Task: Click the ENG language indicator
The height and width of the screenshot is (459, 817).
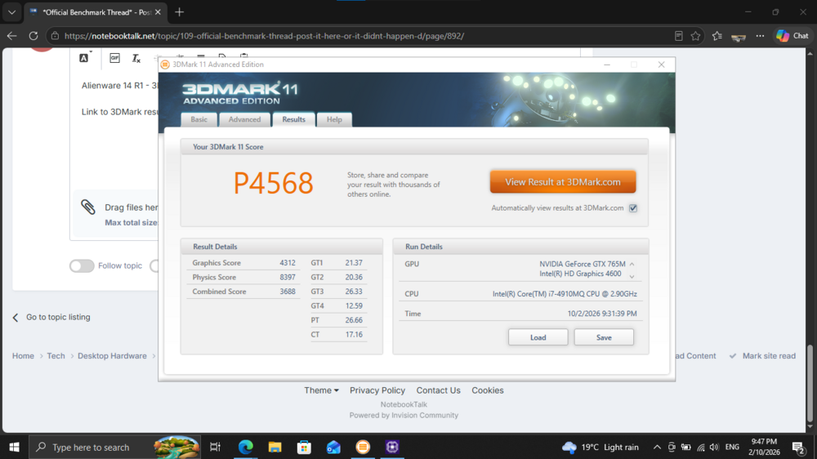Action: click(x=732, y=447)
